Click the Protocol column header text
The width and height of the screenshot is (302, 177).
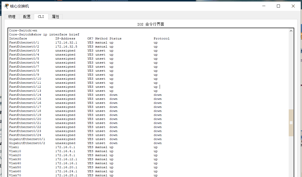162,38
